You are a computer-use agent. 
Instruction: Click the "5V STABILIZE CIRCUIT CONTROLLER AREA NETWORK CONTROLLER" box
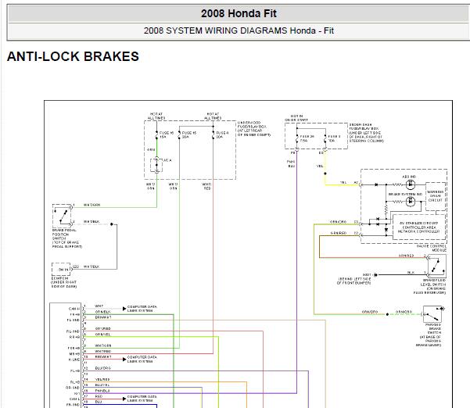point(418,227)
